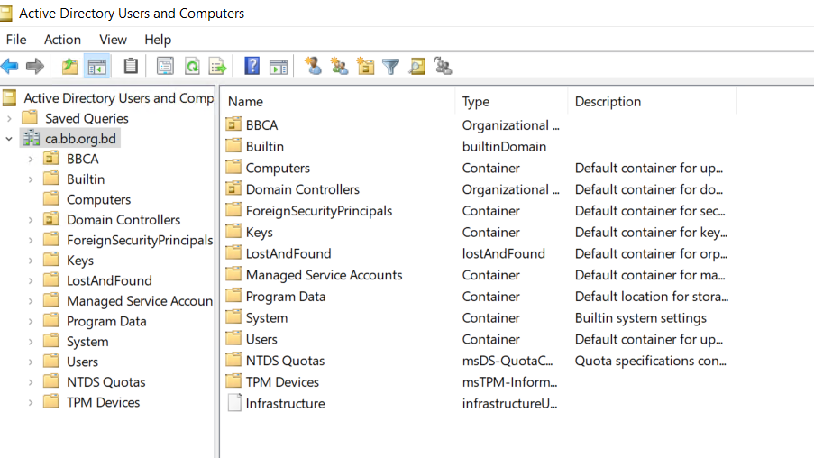The height and width of the screenshot is (458, 814).
Task: Click the Refresh toolbar icon
Action: (x=193, y=67)
